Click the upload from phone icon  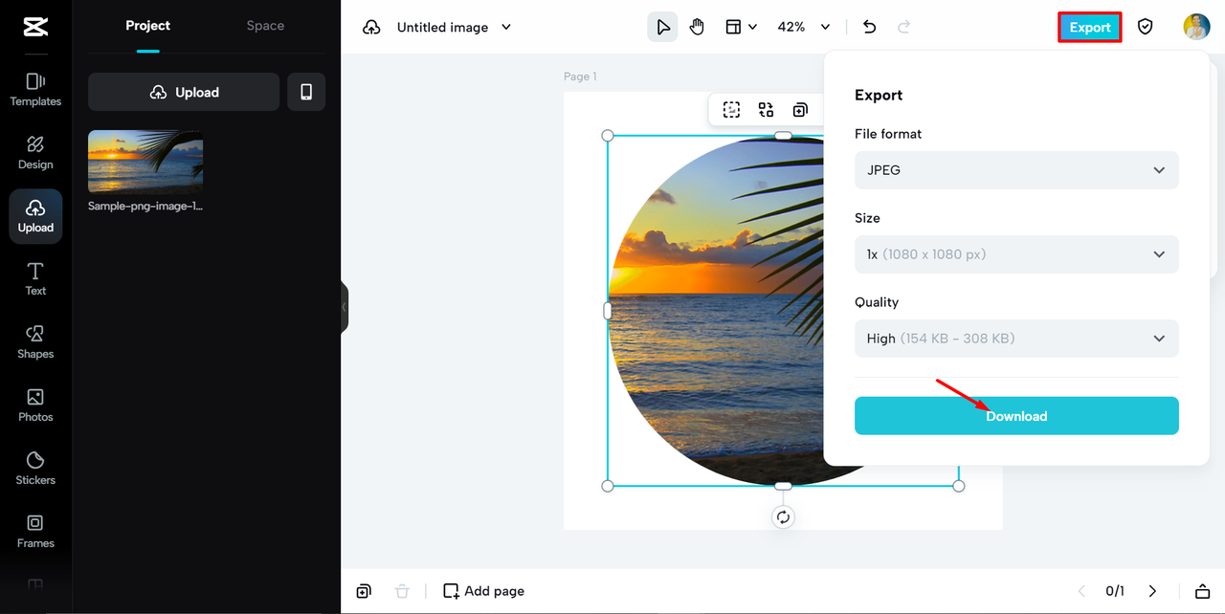click(x=306, y=92)
